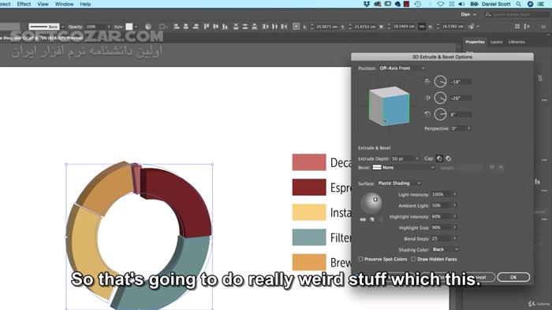Click OK in 3D Extrude dialog
The height and width of the screenshot is (310, 552).
click(x=513, y=277)
